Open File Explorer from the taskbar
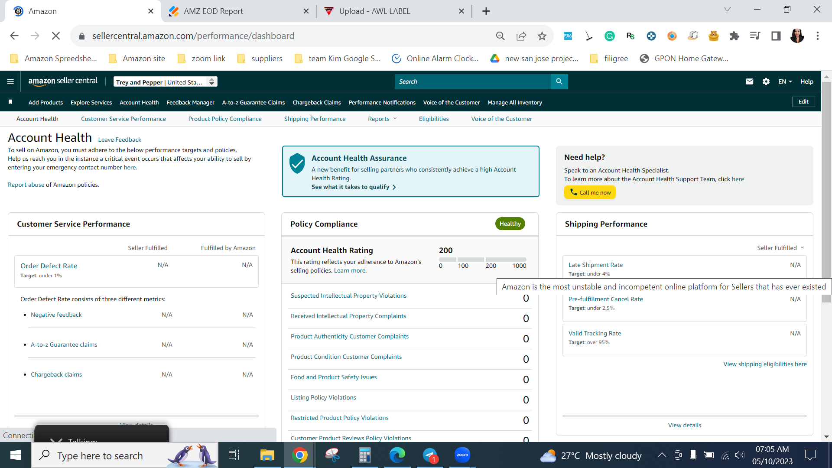 point(267,455)
